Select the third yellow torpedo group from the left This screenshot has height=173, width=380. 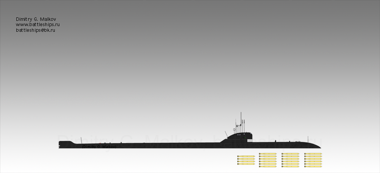pyautogui.click(x=290, y=160)
